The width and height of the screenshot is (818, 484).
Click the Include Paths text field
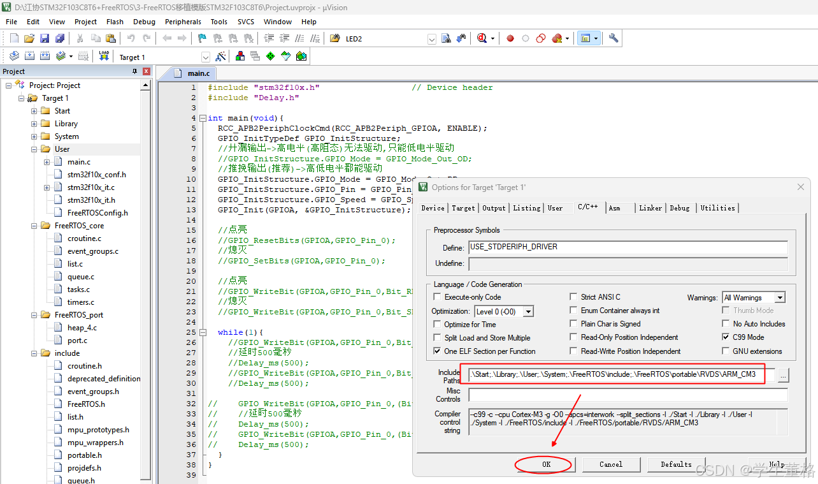[621, 375]
